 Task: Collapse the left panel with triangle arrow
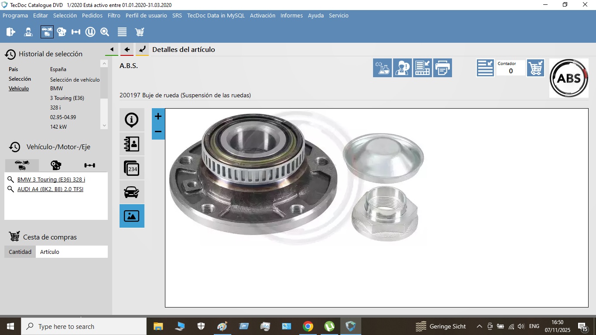pos(112,50)
